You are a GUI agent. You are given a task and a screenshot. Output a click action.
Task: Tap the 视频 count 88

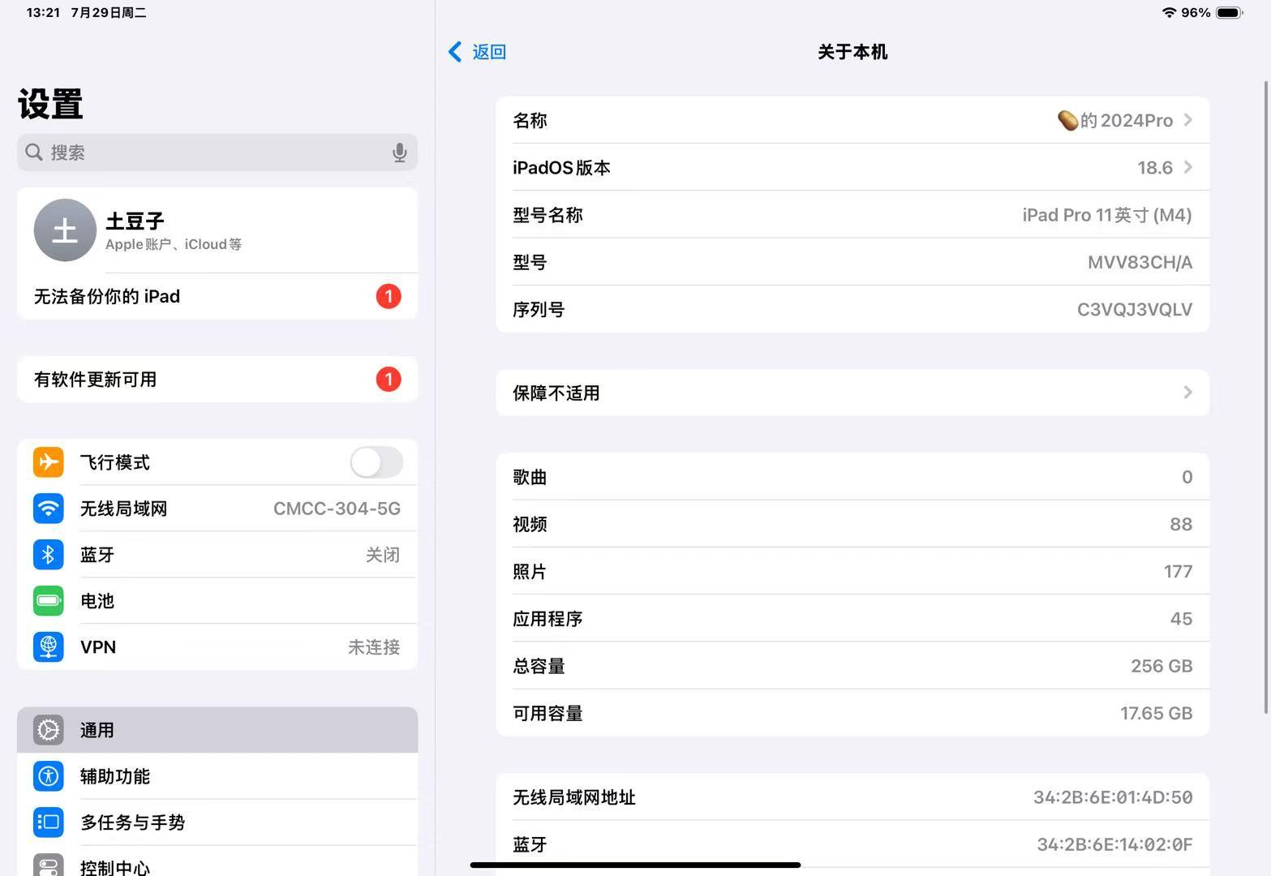pos(1181,524)
